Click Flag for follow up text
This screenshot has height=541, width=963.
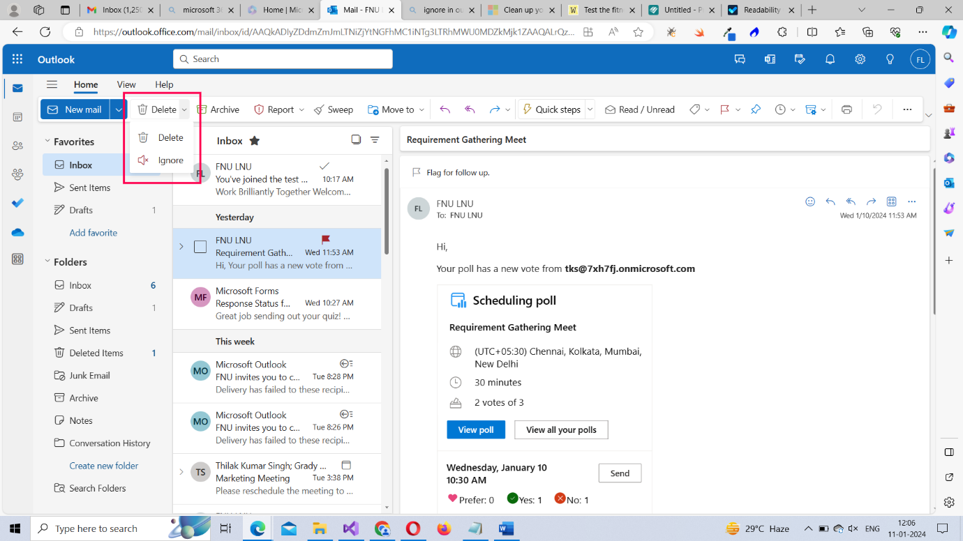pyautogui.click(x=458, y=172)
